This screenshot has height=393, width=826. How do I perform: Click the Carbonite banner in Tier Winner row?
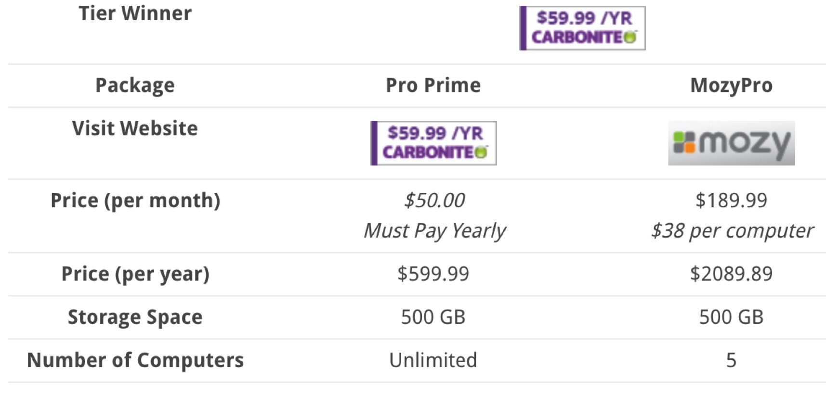coord(582,28)
